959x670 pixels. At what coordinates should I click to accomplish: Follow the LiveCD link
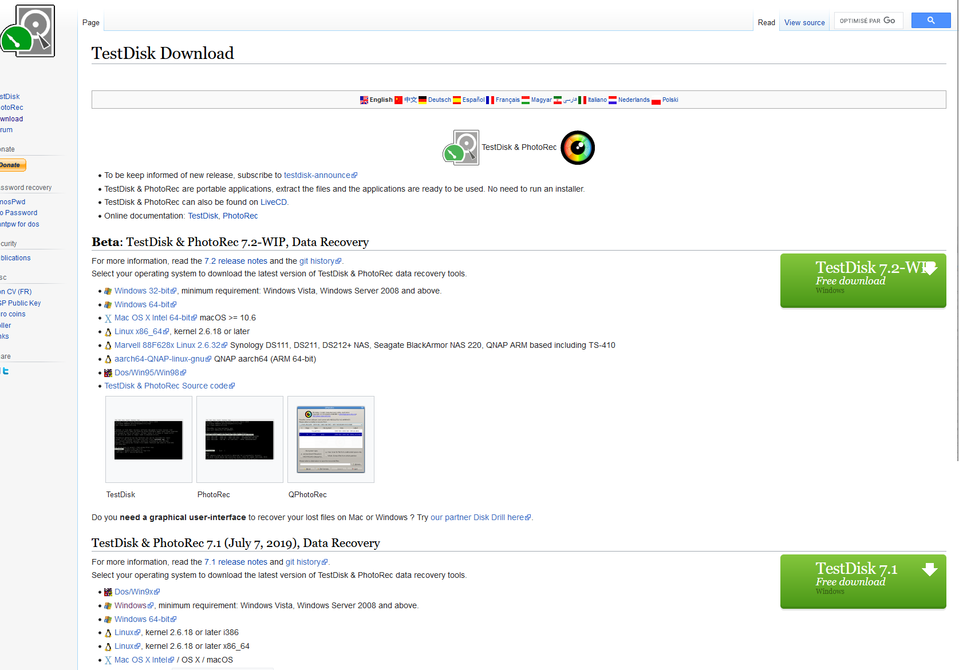point(274,202)
